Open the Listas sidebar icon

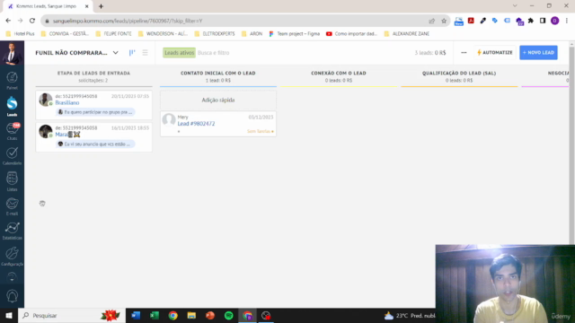12,181
